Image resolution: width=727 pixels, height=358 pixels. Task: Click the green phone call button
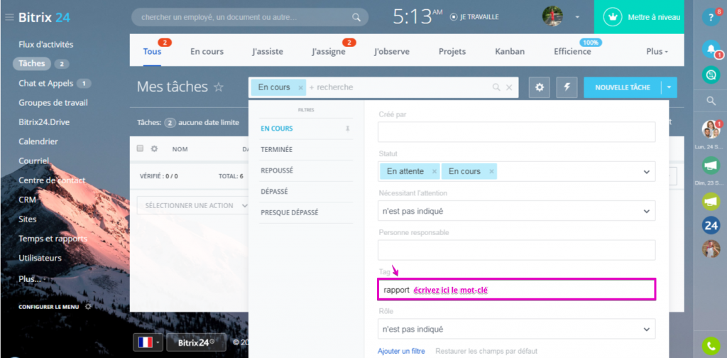(711, 345)
